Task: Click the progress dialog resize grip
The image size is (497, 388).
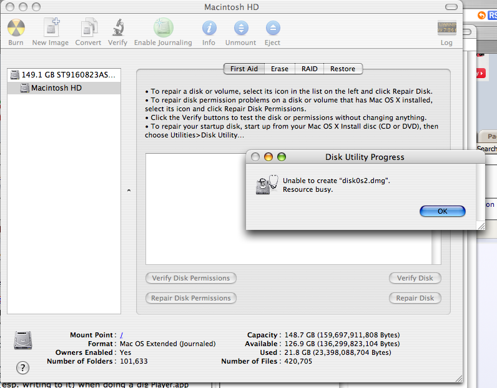Action: [x=481, y=226]
